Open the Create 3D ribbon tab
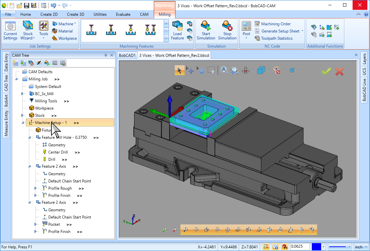 pos(76,14)
